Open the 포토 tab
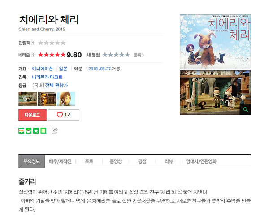The height and width of the screenshot is (216, 269). (89, 161)
